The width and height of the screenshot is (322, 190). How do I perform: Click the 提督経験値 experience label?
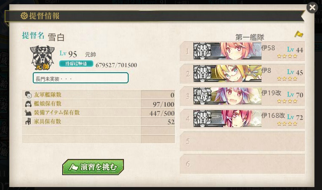click(76, 64)
